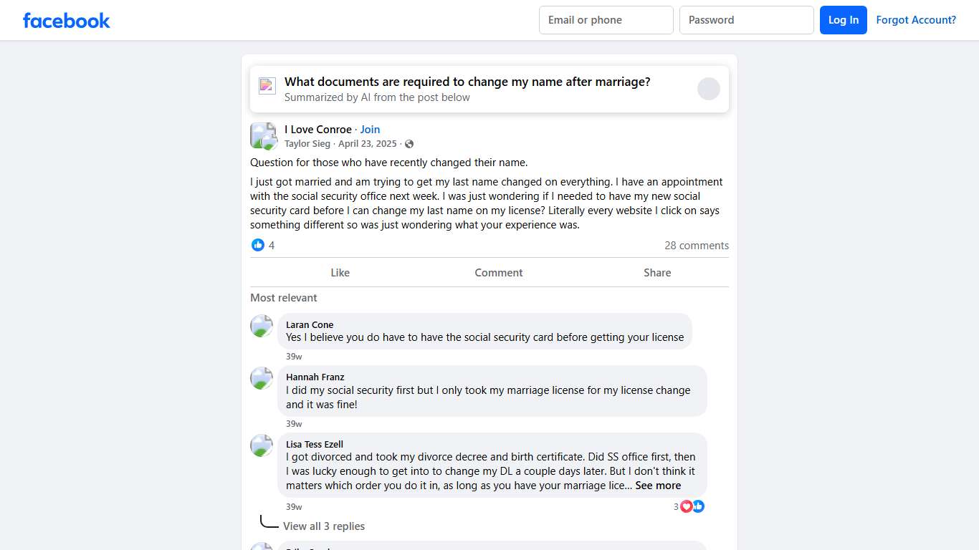This screenshot has width=979, height=550.
Task: Open the Most relevant comment sorting
Action: (x=283, y=298)
